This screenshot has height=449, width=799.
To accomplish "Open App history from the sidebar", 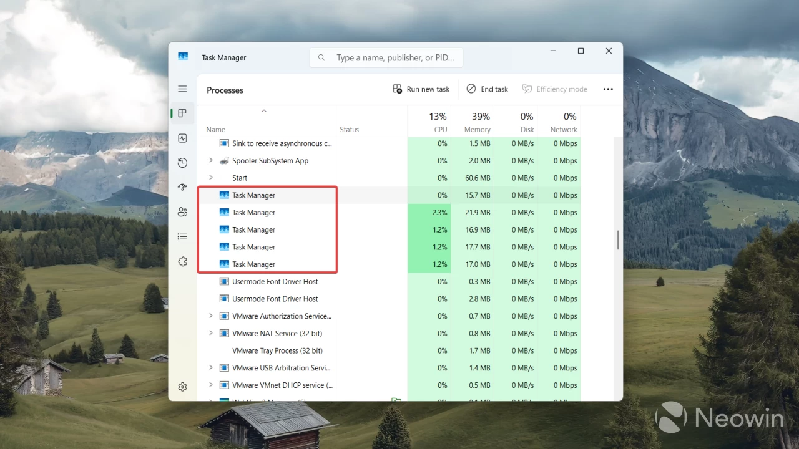I will pos(182,162).
